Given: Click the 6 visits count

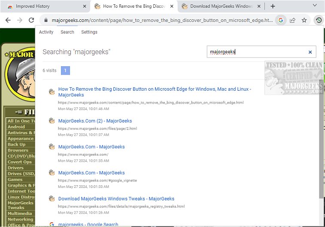Looking at the screenshot, I should coord(49,71).
